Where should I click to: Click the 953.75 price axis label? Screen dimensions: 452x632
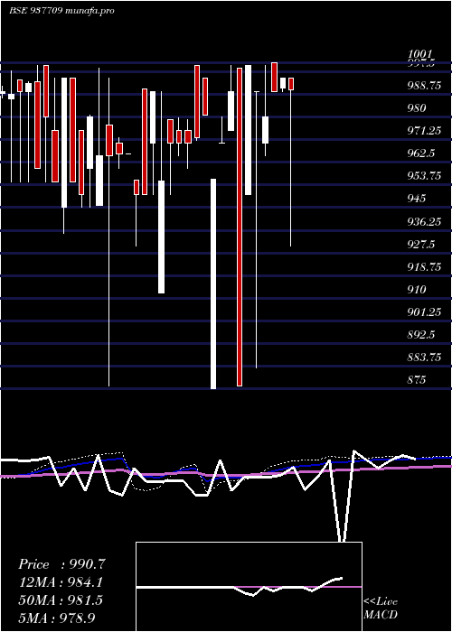click(424, 176)
